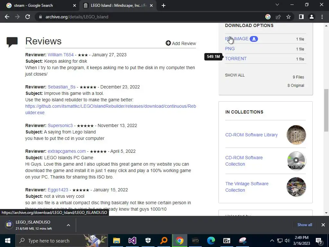Click Show all downloads
329x247 pixels.
[x=305, y=225]
